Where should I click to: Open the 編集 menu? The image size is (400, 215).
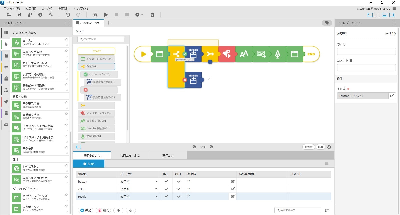point(31,9)
